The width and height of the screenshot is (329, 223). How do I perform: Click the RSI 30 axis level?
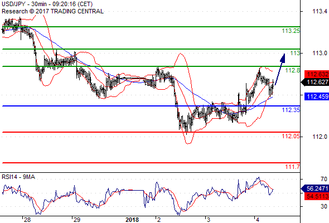pyautogui.click(x=324, y=207)
